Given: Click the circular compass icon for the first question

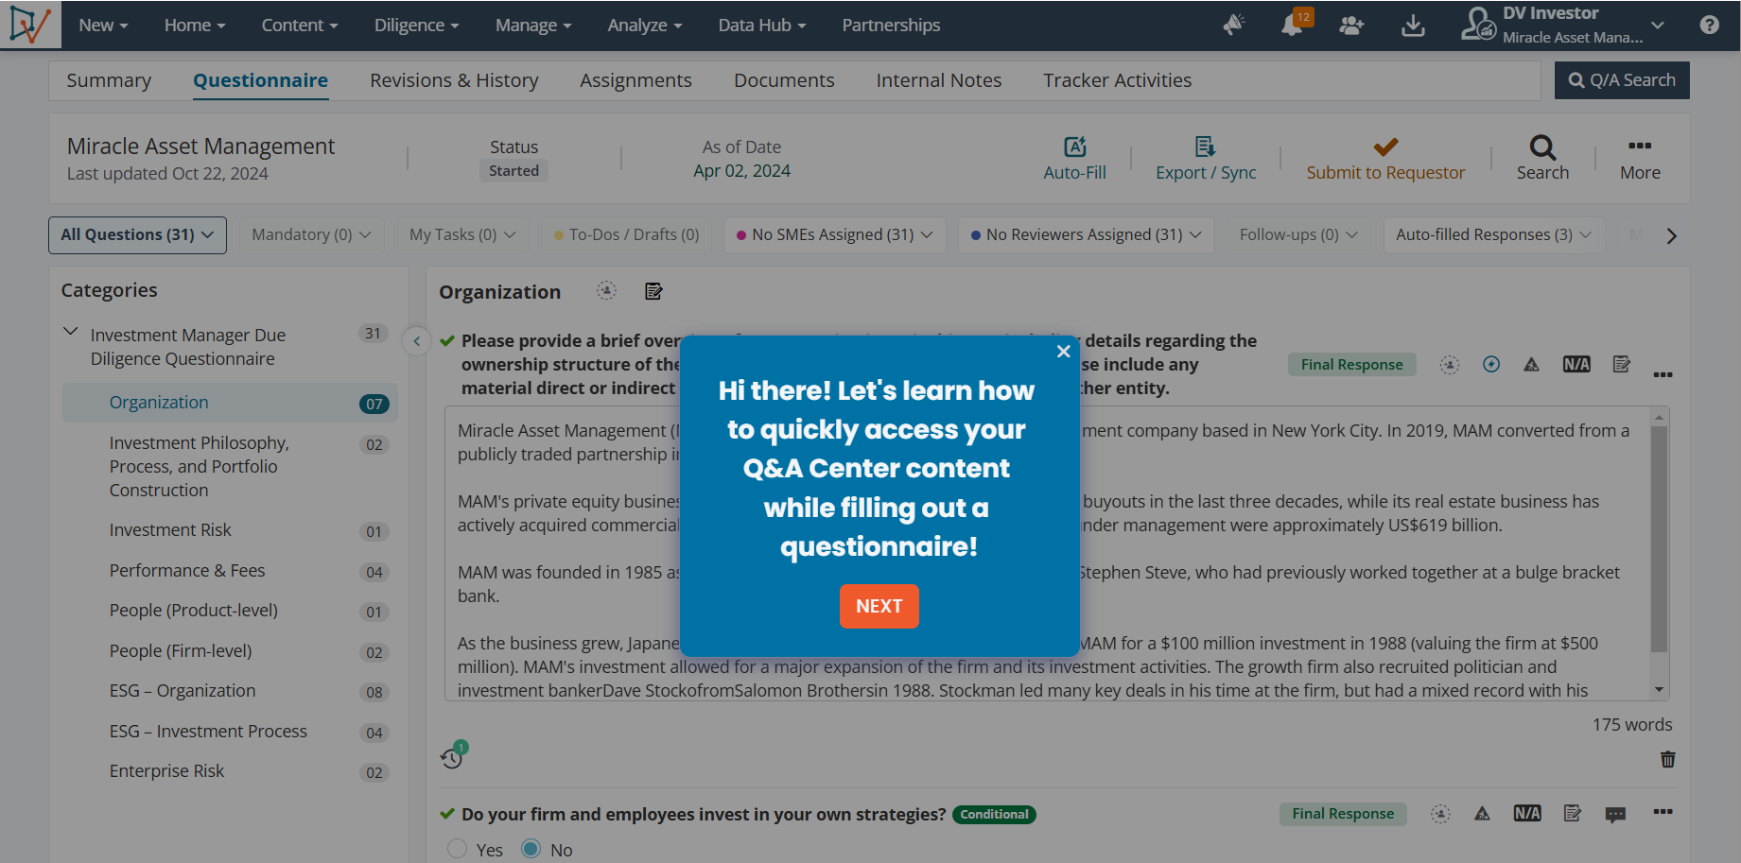Looking at the screenshot, I should [1491, 364].
